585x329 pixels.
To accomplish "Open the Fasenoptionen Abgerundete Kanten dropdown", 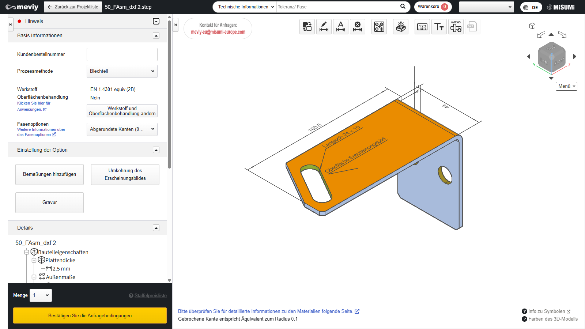I will point(122,129).
